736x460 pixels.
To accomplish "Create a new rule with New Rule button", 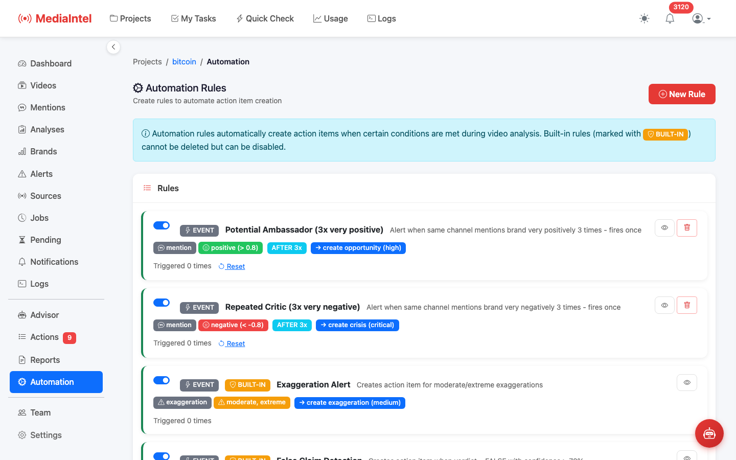I will pos(682,94).
